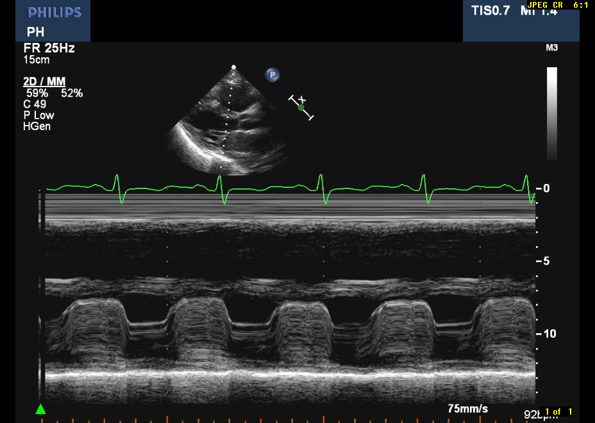The image size is (595, 423).
Task: Click the M3 label above the grayscale bar
Action: (551, 49)
